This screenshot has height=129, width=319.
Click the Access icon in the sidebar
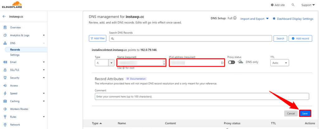[x=5, y=86]
